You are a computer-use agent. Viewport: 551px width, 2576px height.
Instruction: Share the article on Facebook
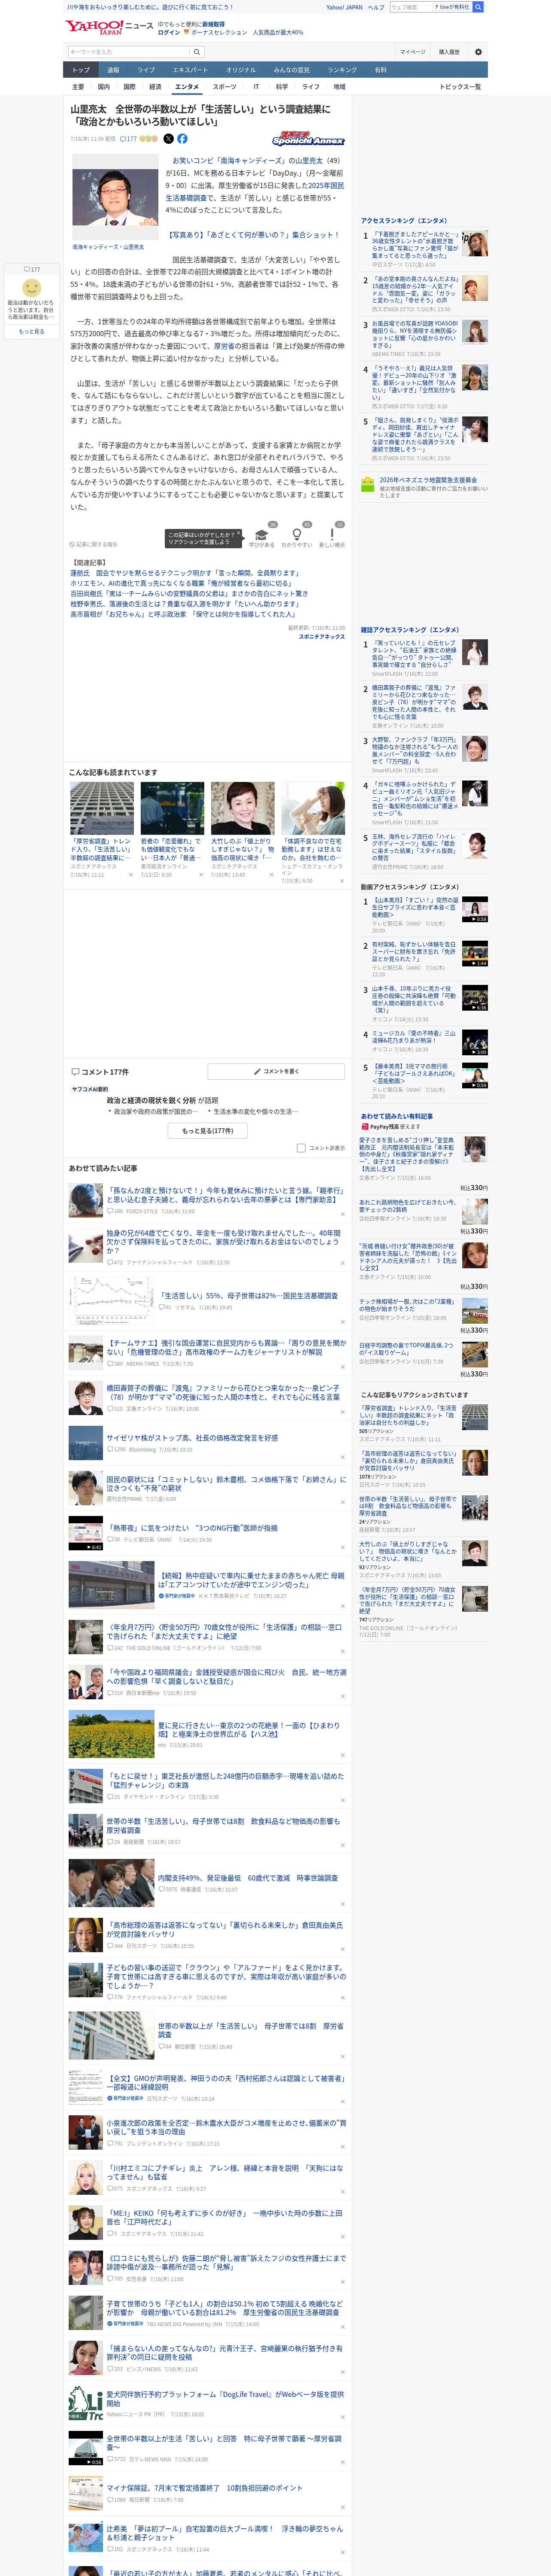(x=182, y=139)
